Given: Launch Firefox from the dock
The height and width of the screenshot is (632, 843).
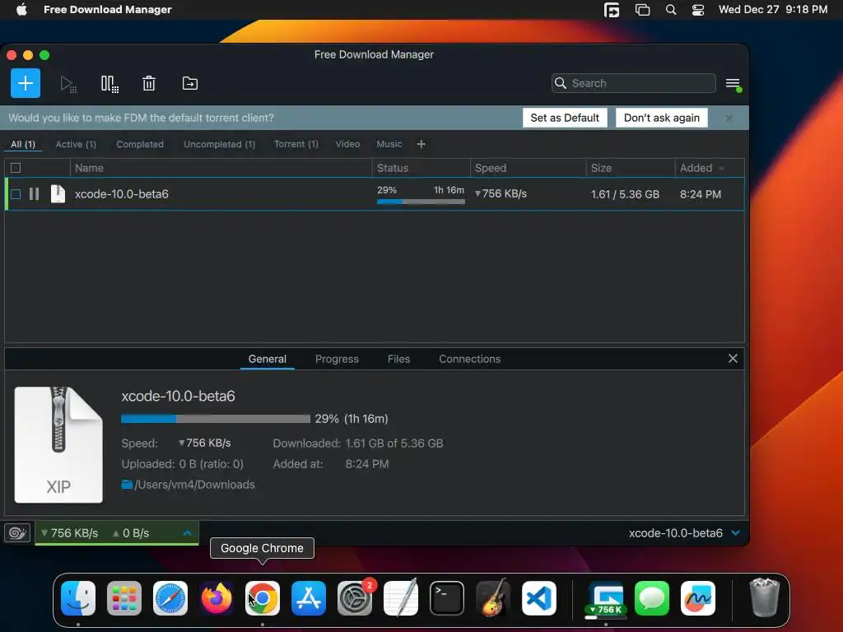Looking at the screenshot, I should (217, 598).
